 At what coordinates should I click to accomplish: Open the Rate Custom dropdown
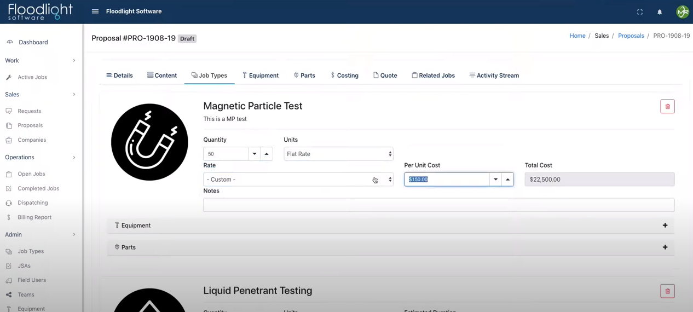point(298,180)
